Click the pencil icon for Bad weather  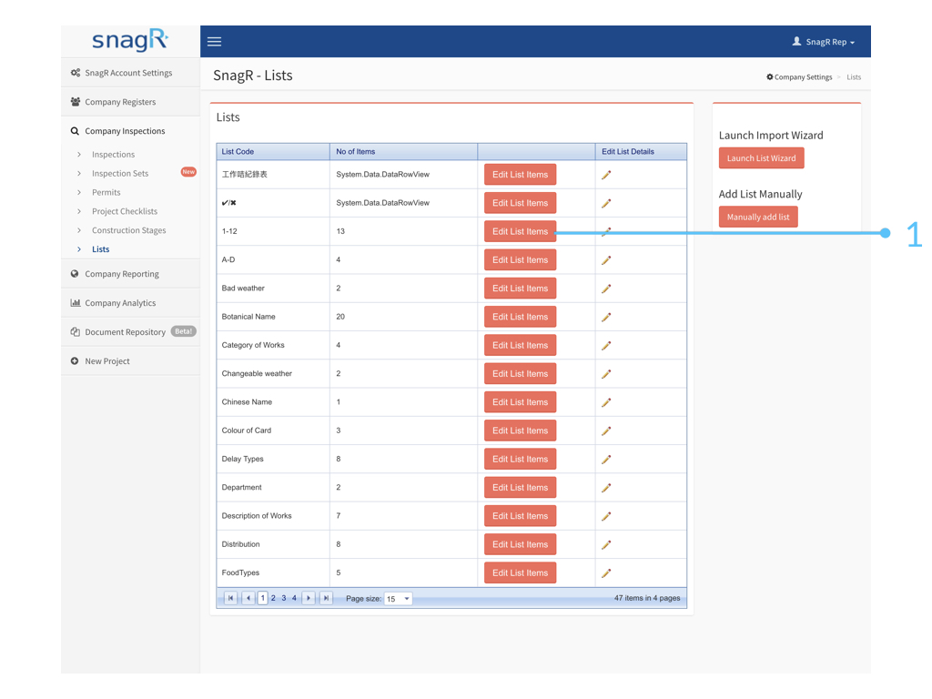click(x=606, y=289)
